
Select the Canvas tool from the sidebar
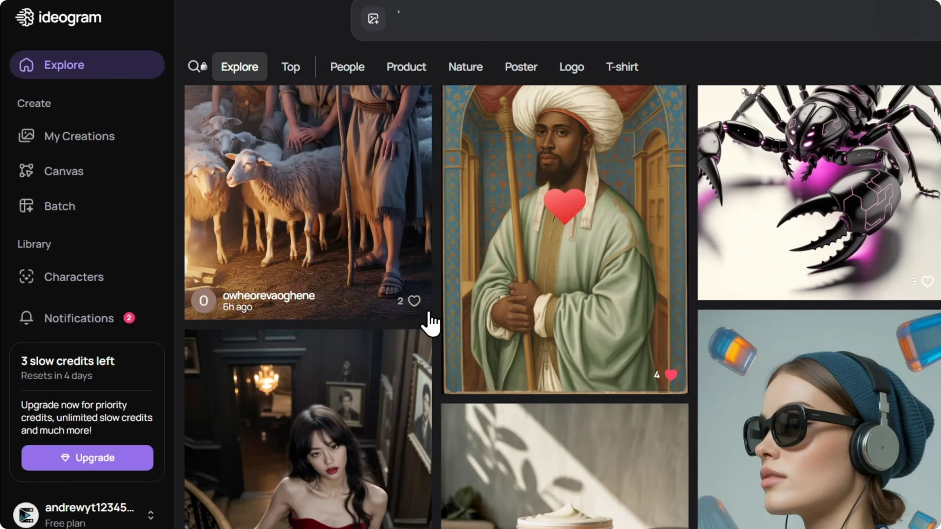pyautogui.click(x=63, y=171)
